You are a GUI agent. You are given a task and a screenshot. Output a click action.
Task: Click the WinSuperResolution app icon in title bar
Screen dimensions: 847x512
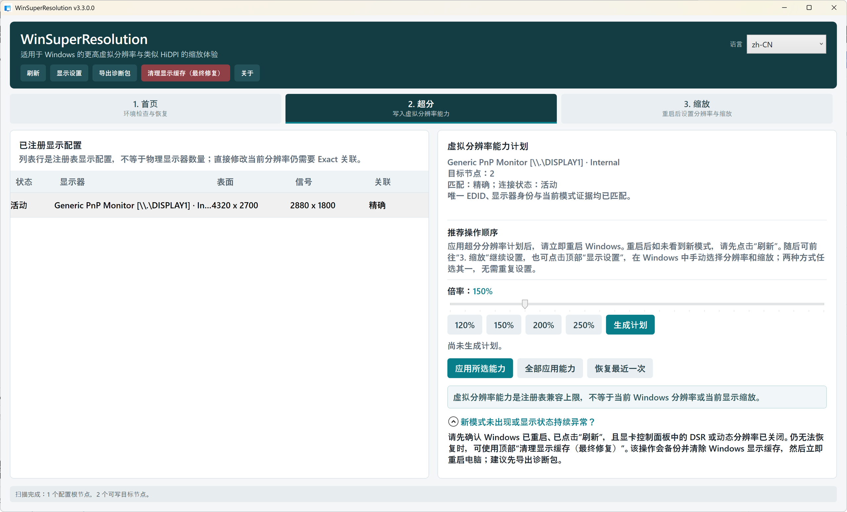(8, 8)
